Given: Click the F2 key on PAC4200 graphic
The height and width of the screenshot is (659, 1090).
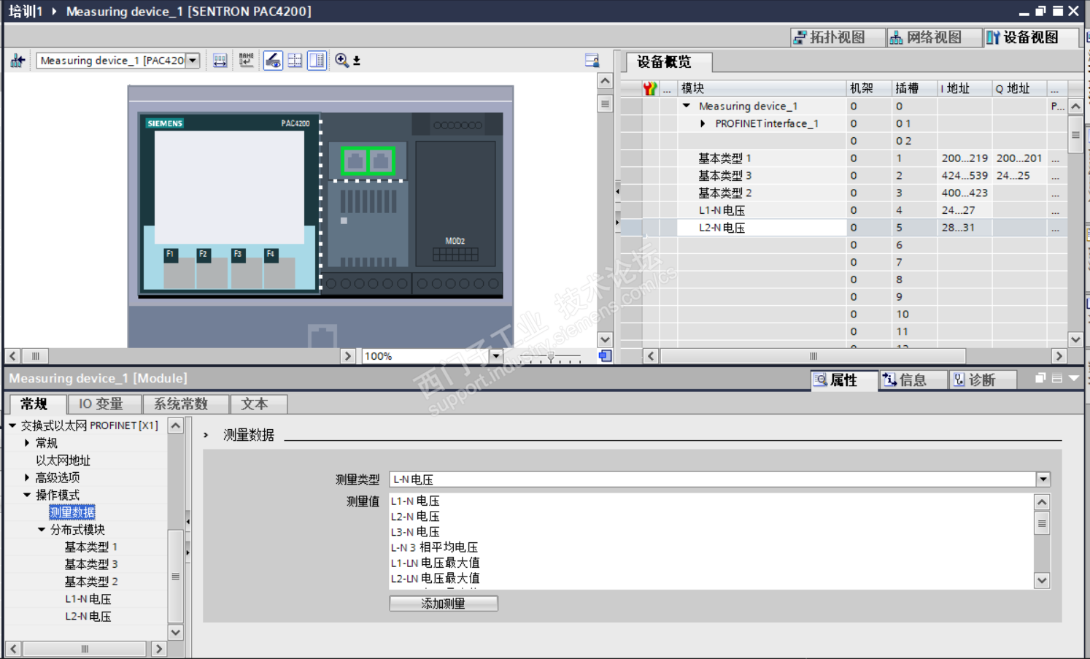Looking at the screenshot, I should pos(204,255).
